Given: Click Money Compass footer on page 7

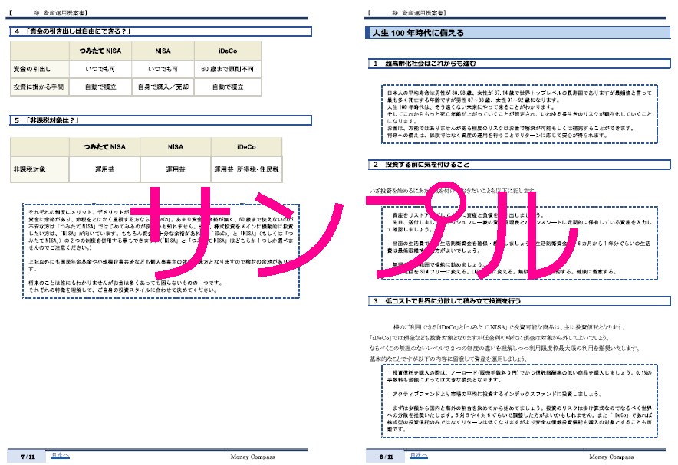Looking at the screenshot, I should pyautogui.click(x=252, y=457).
